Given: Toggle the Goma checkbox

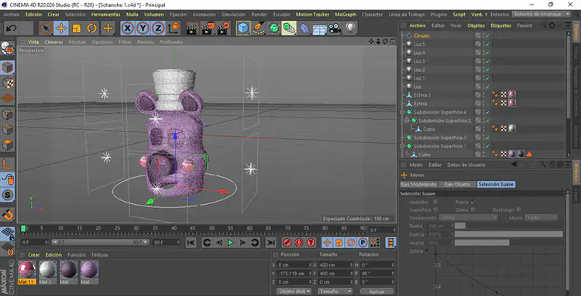Looking at the screenshot, I should [x=473, y=210].
